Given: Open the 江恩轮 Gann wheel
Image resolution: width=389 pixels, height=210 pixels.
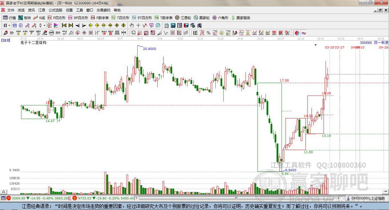Looking at the screenshot, I should [183, 18].
